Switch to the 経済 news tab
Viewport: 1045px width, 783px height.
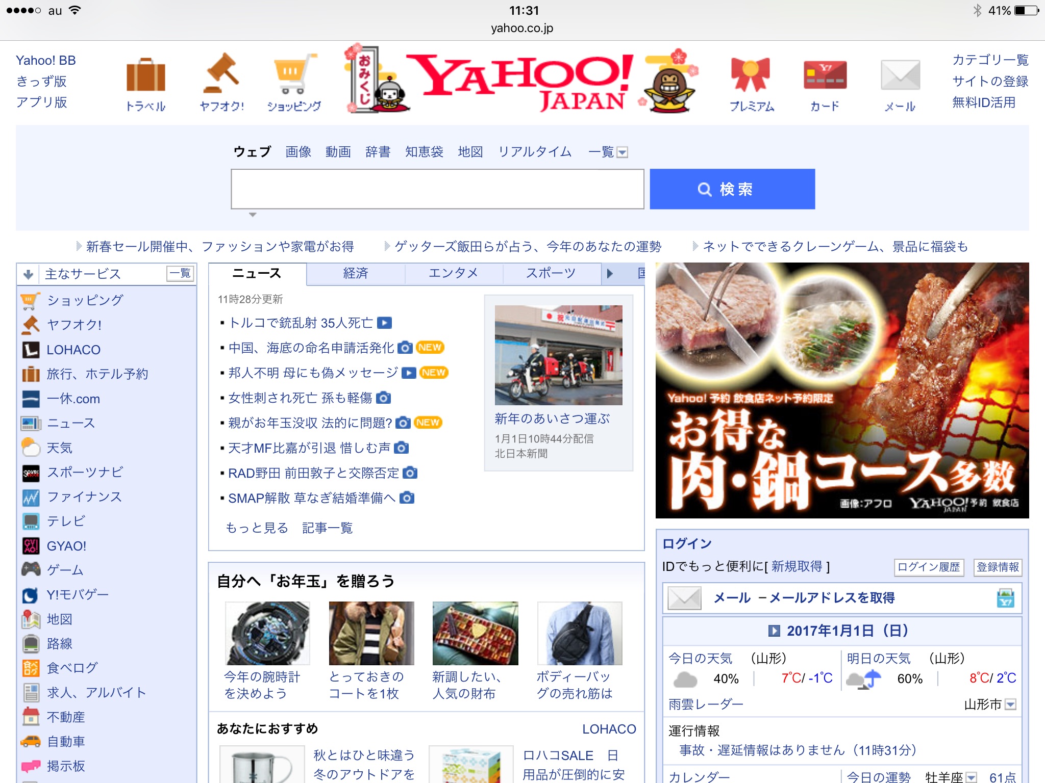pos(356,273)
